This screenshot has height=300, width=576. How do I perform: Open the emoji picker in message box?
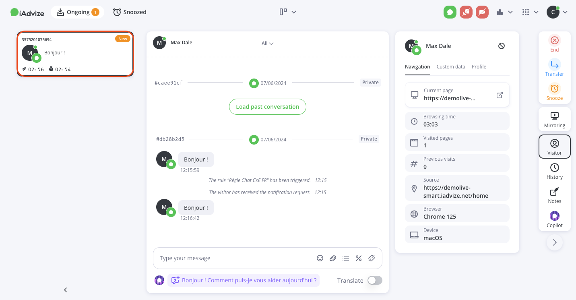click(320, 258)
